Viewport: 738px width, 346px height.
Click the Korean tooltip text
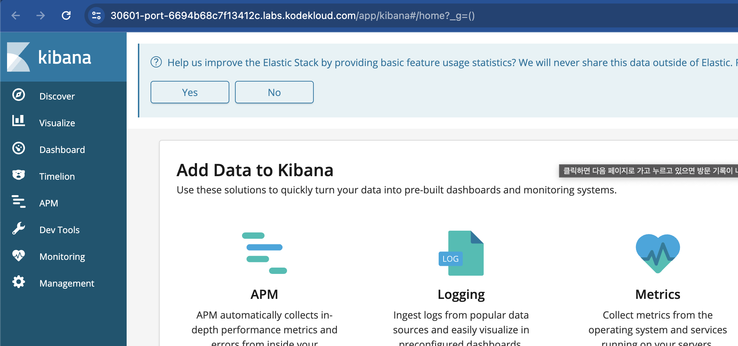click(x=650, y=171)
